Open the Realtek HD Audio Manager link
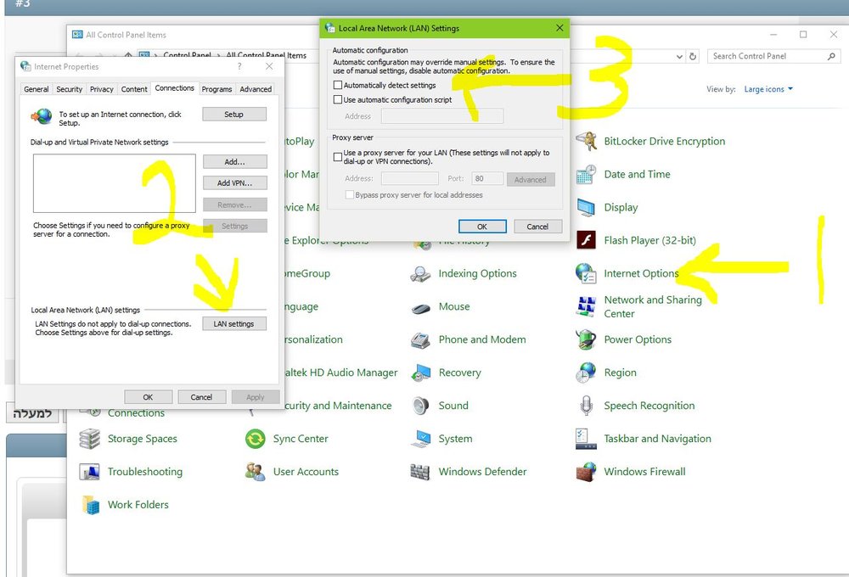 341,373
